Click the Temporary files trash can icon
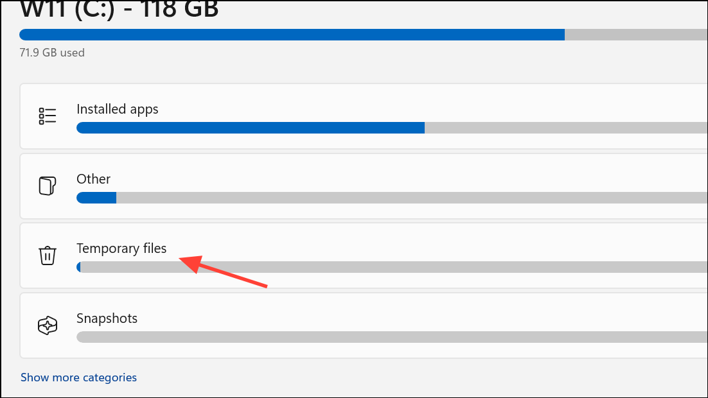Screen dimensions: 708x398 coord(48,255)
